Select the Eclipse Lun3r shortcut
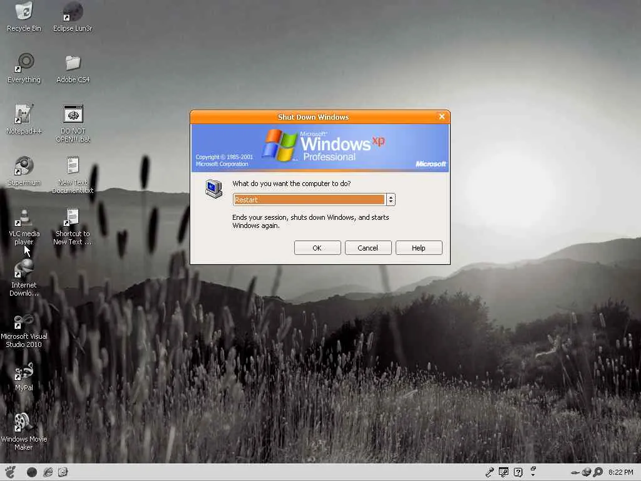 click(x=73, y=16)
